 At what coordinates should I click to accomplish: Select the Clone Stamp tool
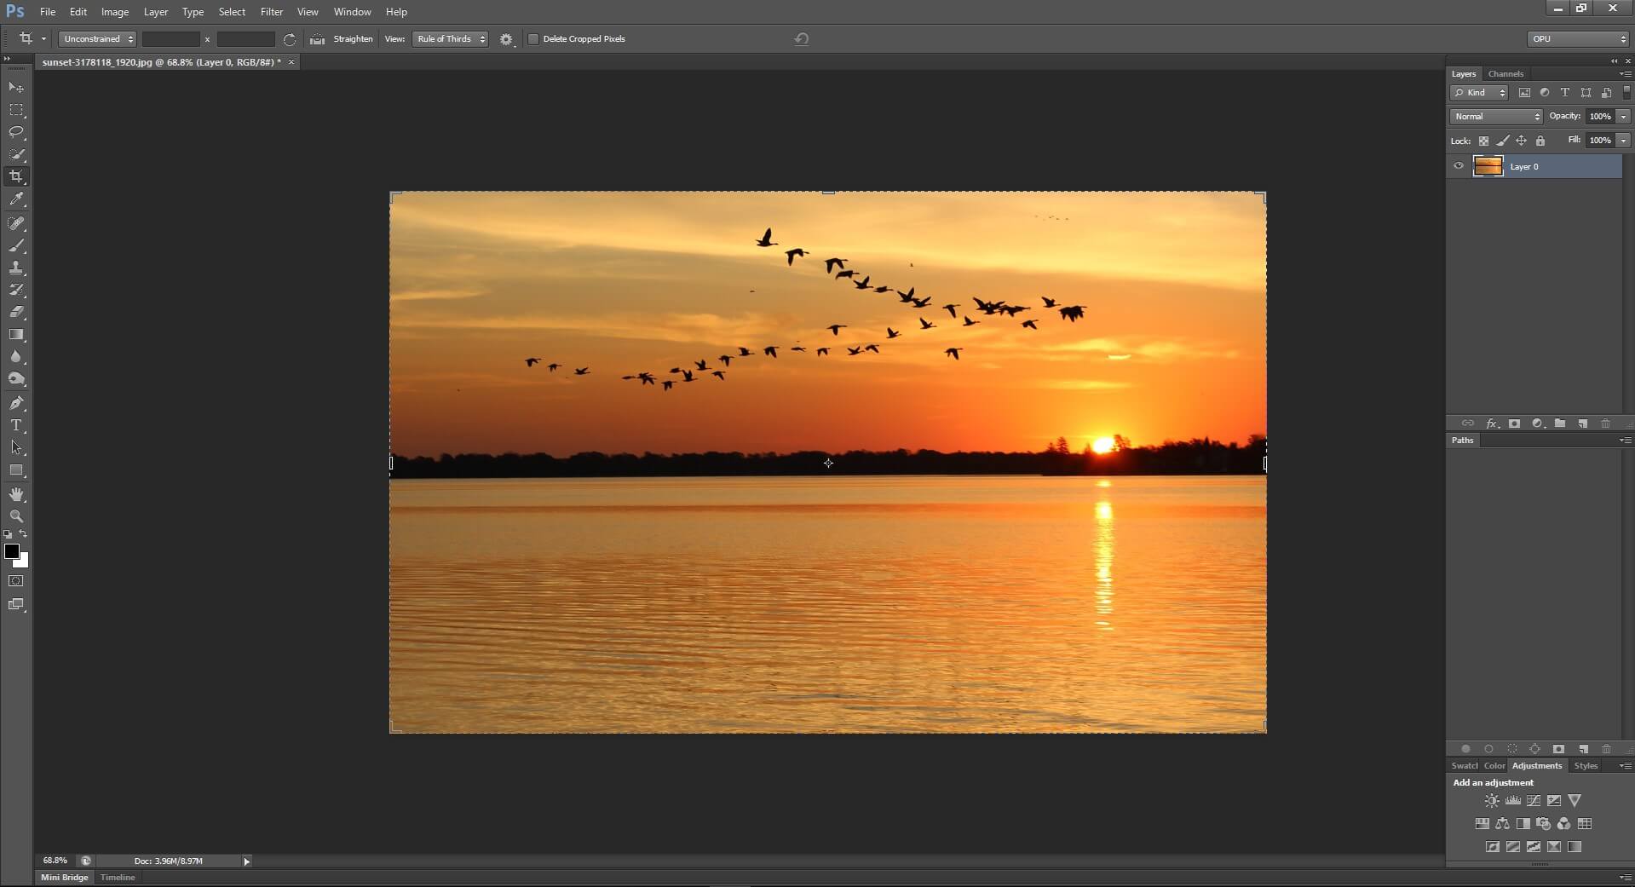[16, 268]
